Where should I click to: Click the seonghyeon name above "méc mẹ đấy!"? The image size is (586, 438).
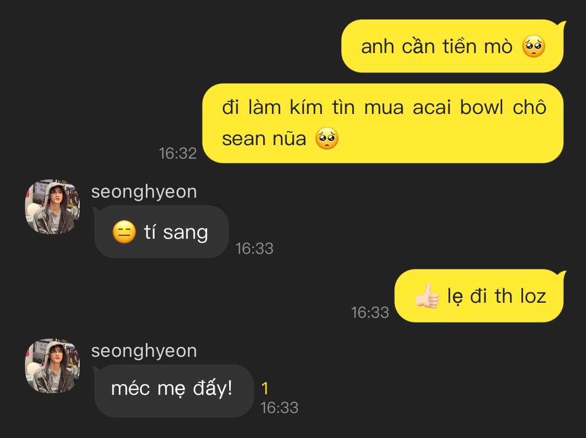pyautogui.click(x=144, y=351)
